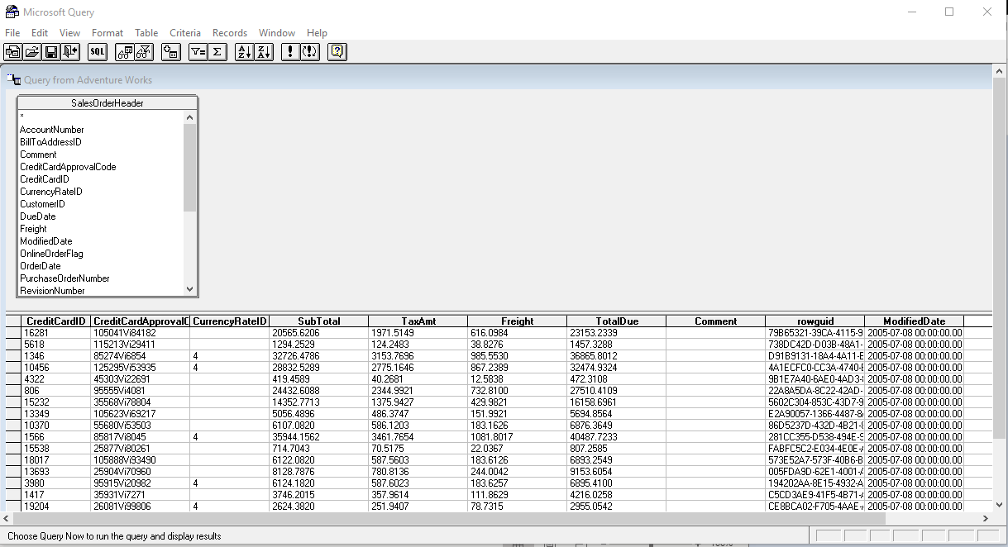Click the Sort Descending Z-A icon
Image resolution: width=1008 pixels, height=547 pixels.
tap(263, 51)
